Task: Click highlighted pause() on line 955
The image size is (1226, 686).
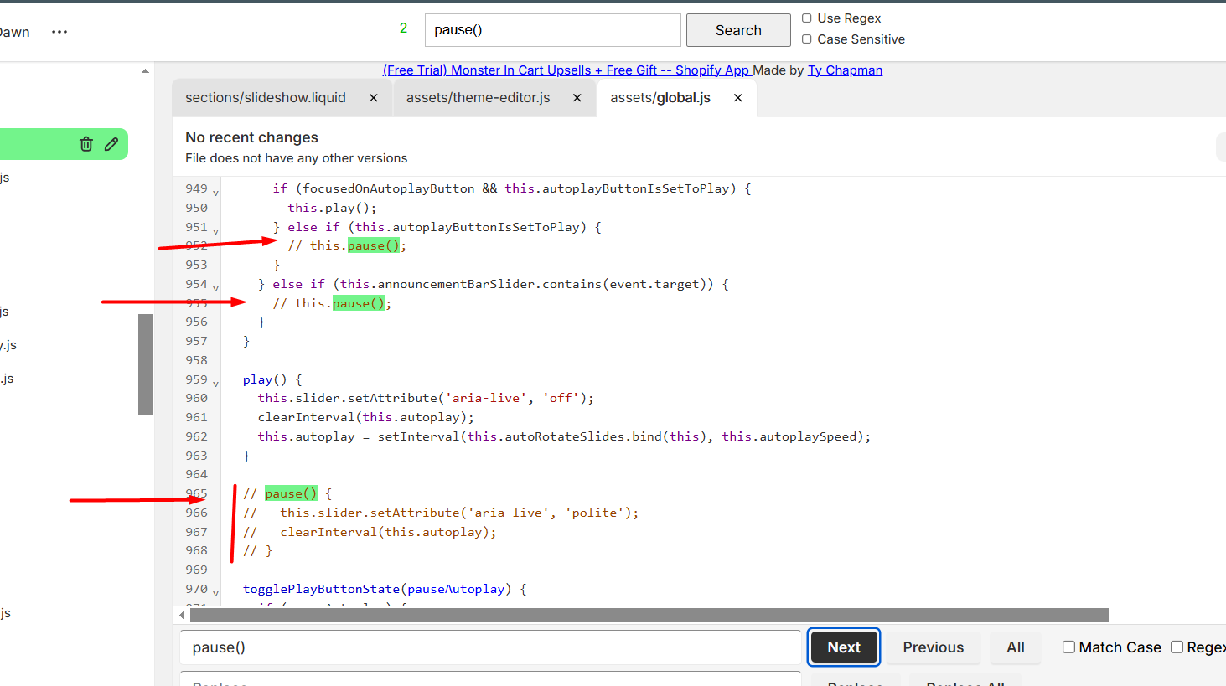Action: 359,303
